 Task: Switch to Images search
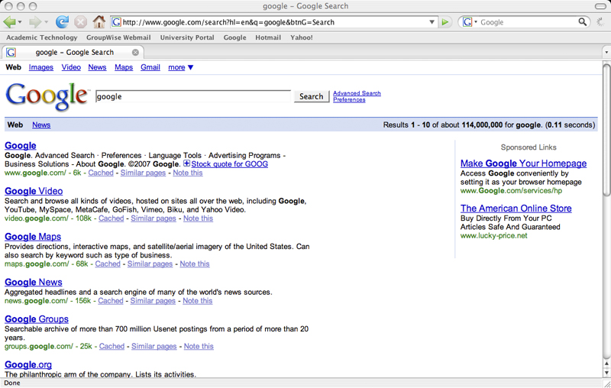[41, 67]
